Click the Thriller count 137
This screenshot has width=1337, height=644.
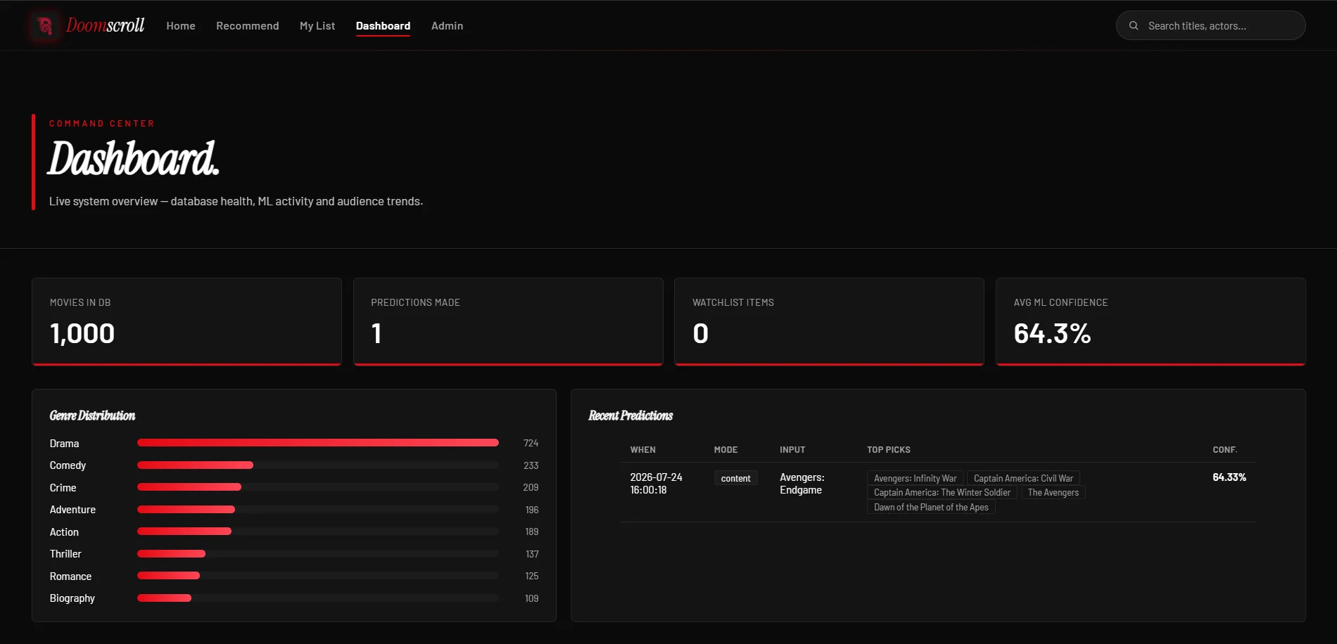pos(532,554)
